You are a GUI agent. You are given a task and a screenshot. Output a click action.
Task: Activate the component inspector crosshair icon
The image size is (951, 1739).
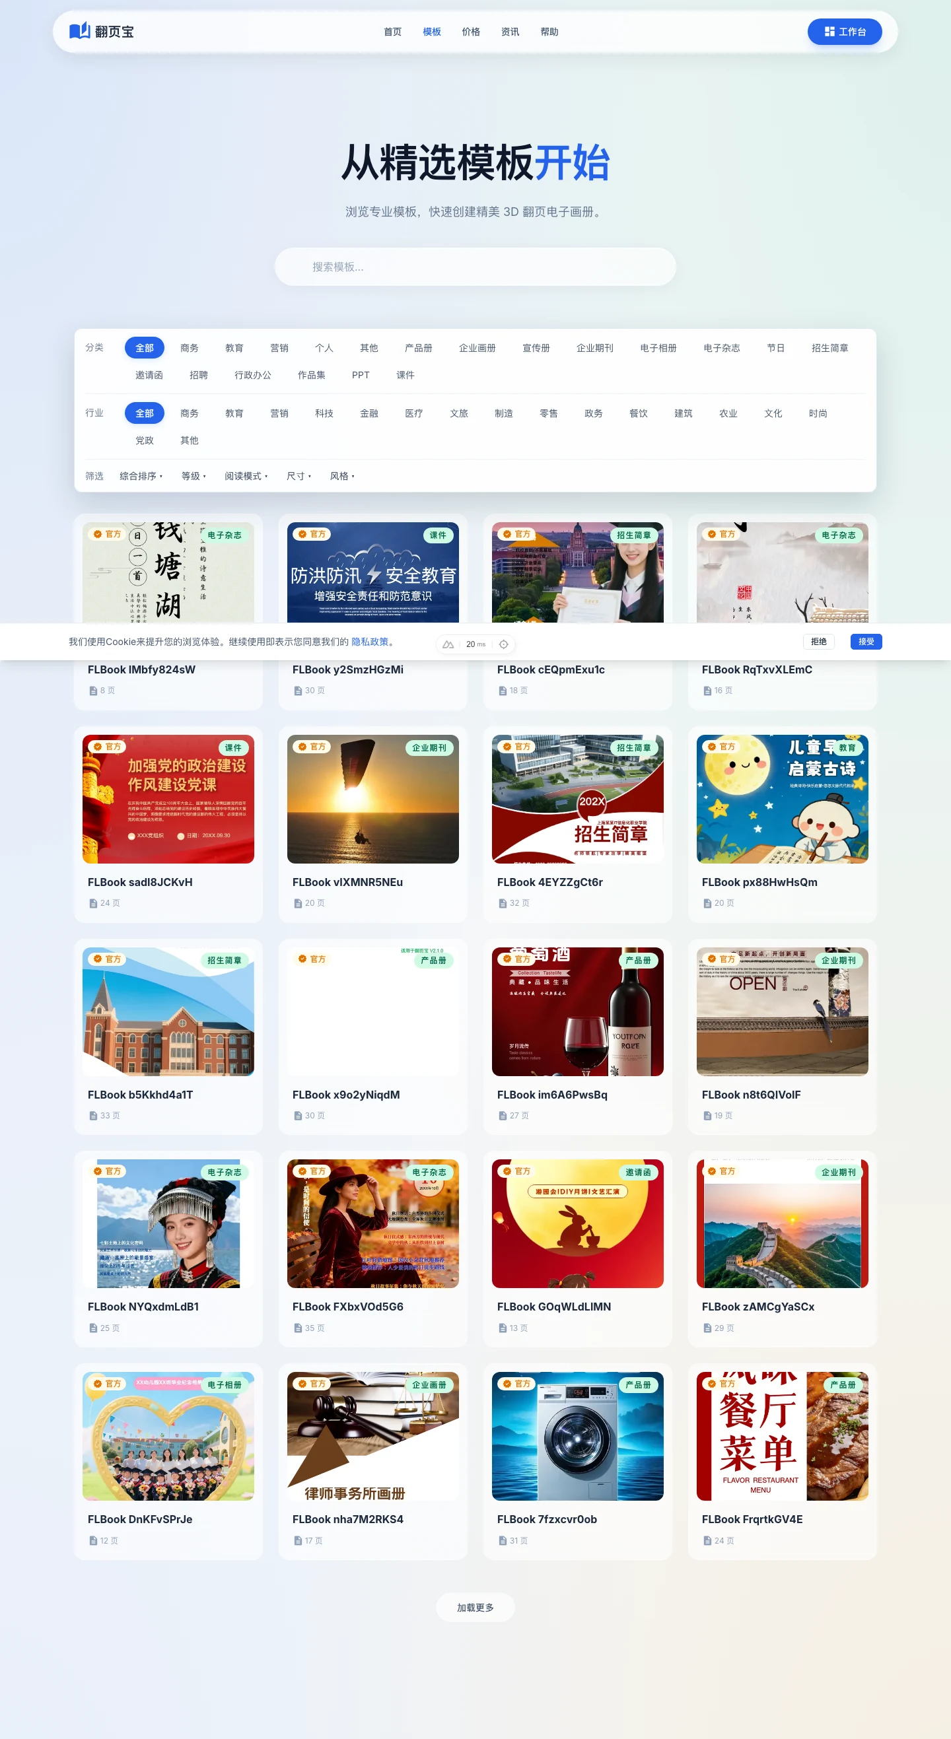tap(504, 644)
